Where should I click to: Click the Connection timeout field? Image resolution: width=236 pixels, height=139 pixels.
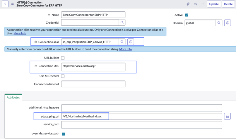point(93,84)
